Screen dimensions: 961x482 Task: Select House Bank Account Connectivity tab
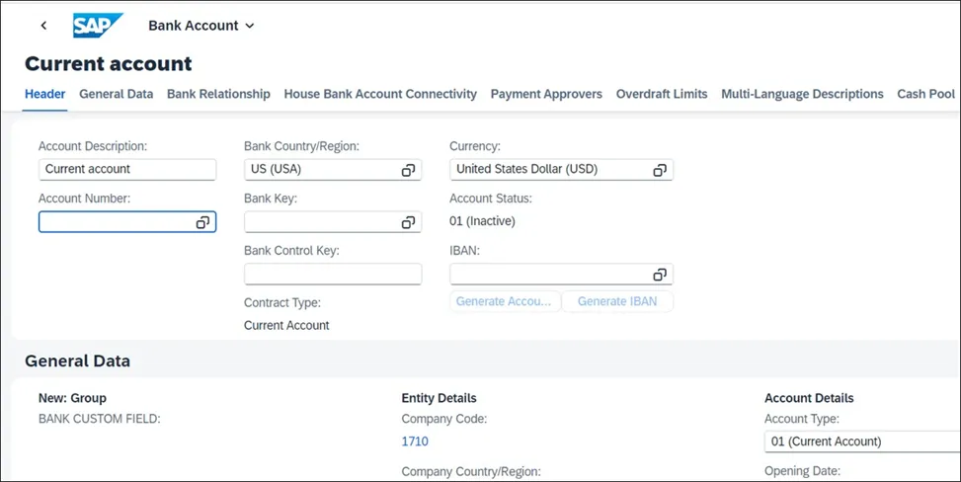tap(380, 94)
